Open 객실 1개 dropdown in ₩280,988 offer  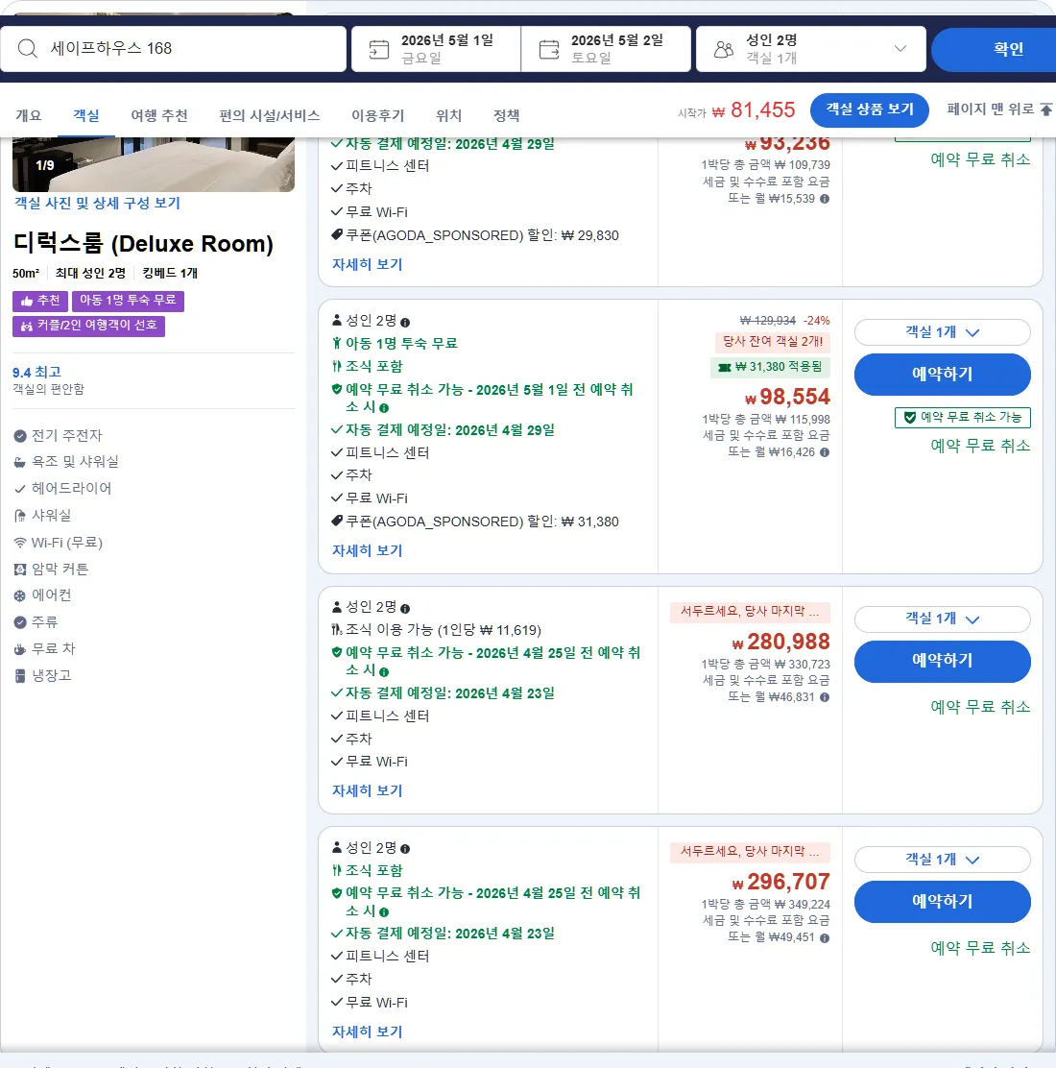[943, 619]
